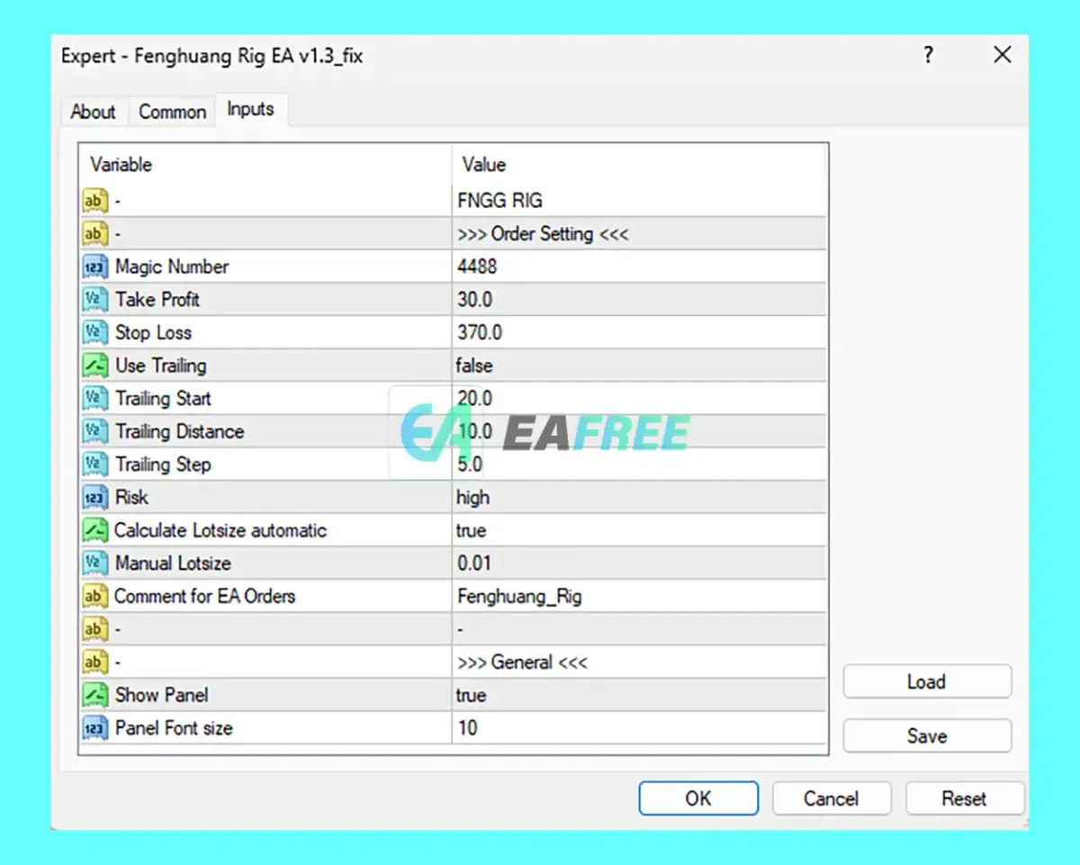
Task: Select the Comment for EA Orders label
Action: pos(204,596)
